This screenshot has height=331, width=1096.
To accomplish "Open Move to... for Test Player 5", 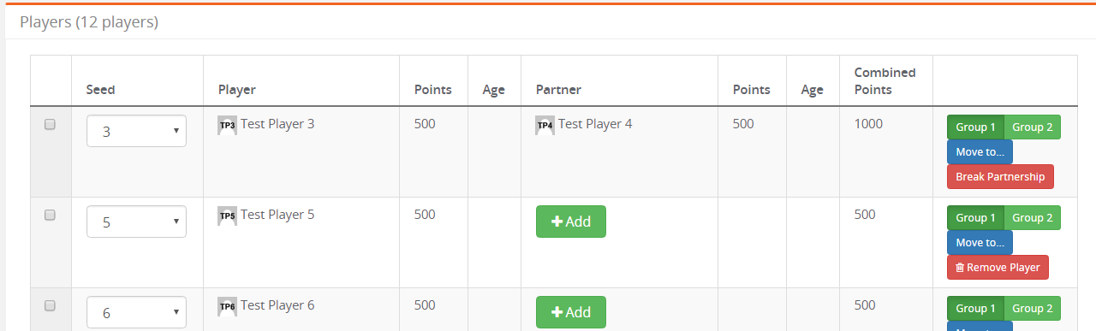I will 980,242.
